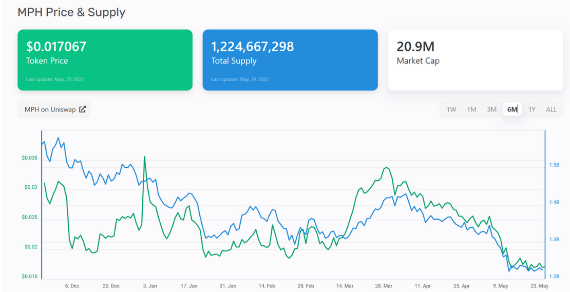Select the 6M time range tab
Screen dimensions: 570x292
tap(512, 109)
